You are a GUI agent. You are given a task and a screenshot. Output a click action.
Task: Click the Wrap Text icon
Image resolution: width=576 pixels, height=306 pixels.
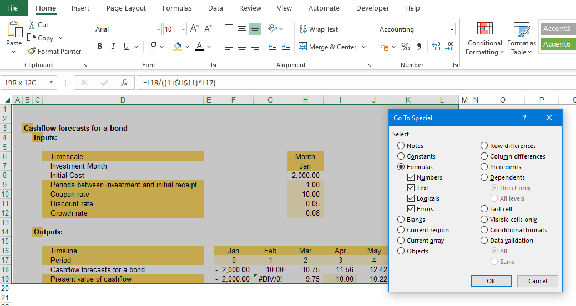303,29
